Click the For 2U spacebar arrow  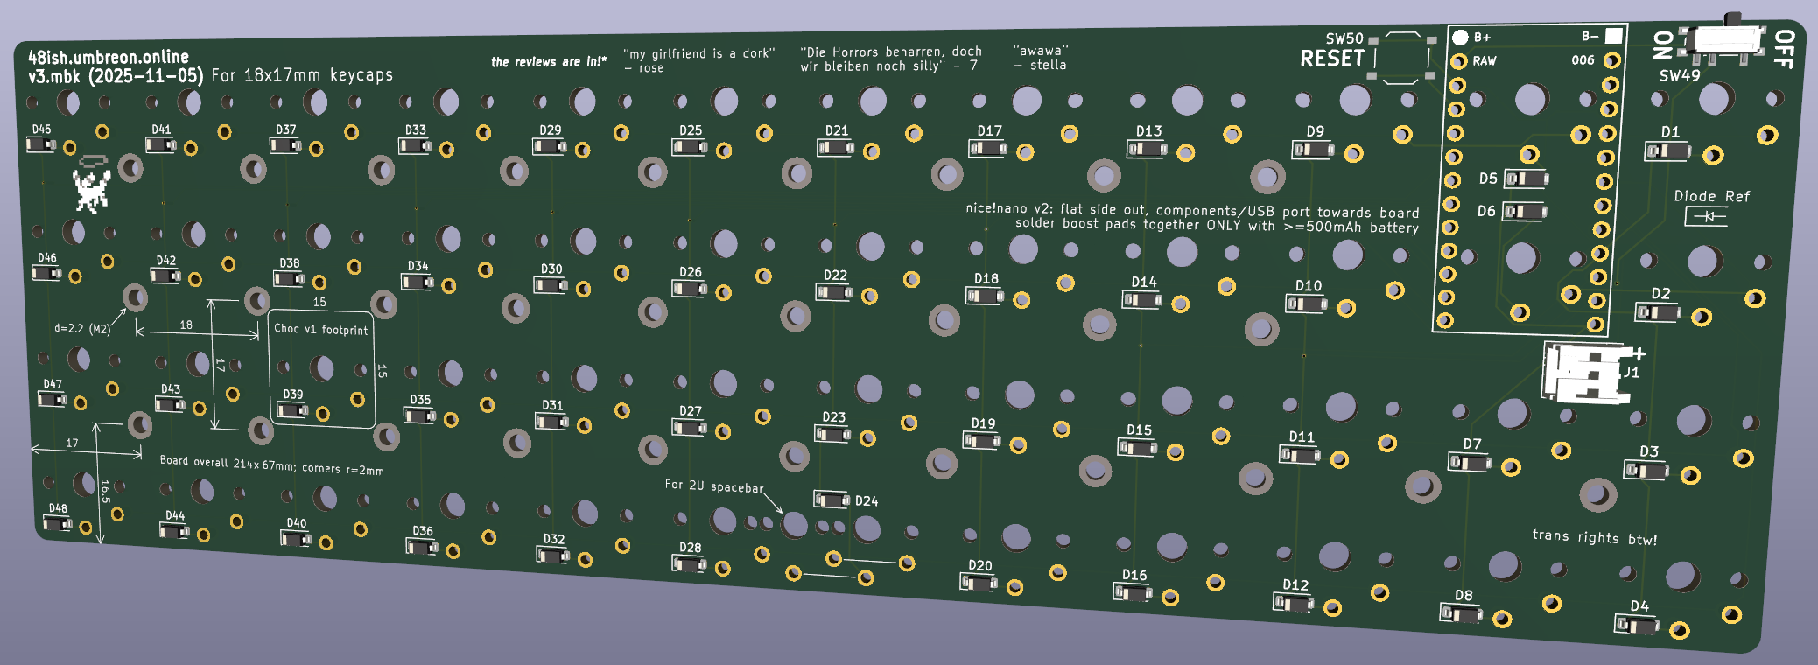[x=772, y=502]
